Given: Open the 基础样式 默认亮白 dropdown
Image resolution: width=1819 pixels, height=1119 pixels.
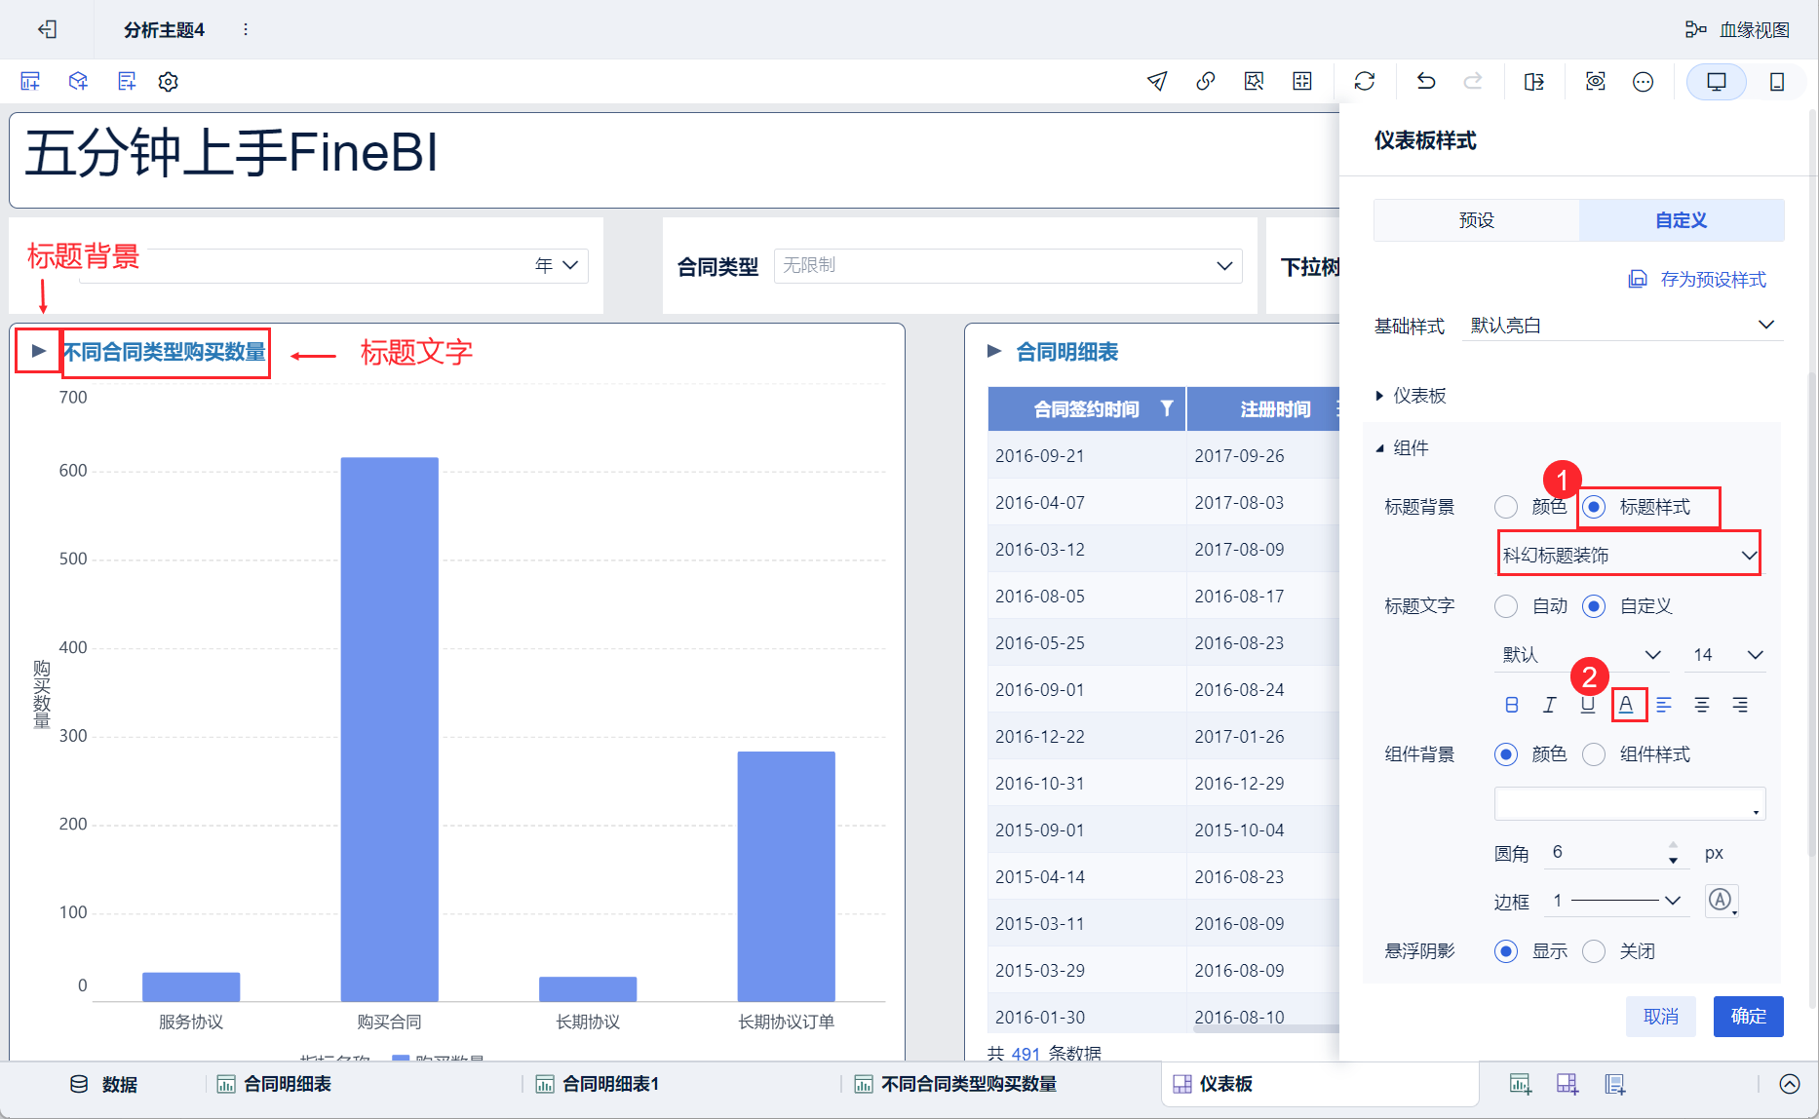Looking at the screenshot, I should click(x=1622, y=325).
